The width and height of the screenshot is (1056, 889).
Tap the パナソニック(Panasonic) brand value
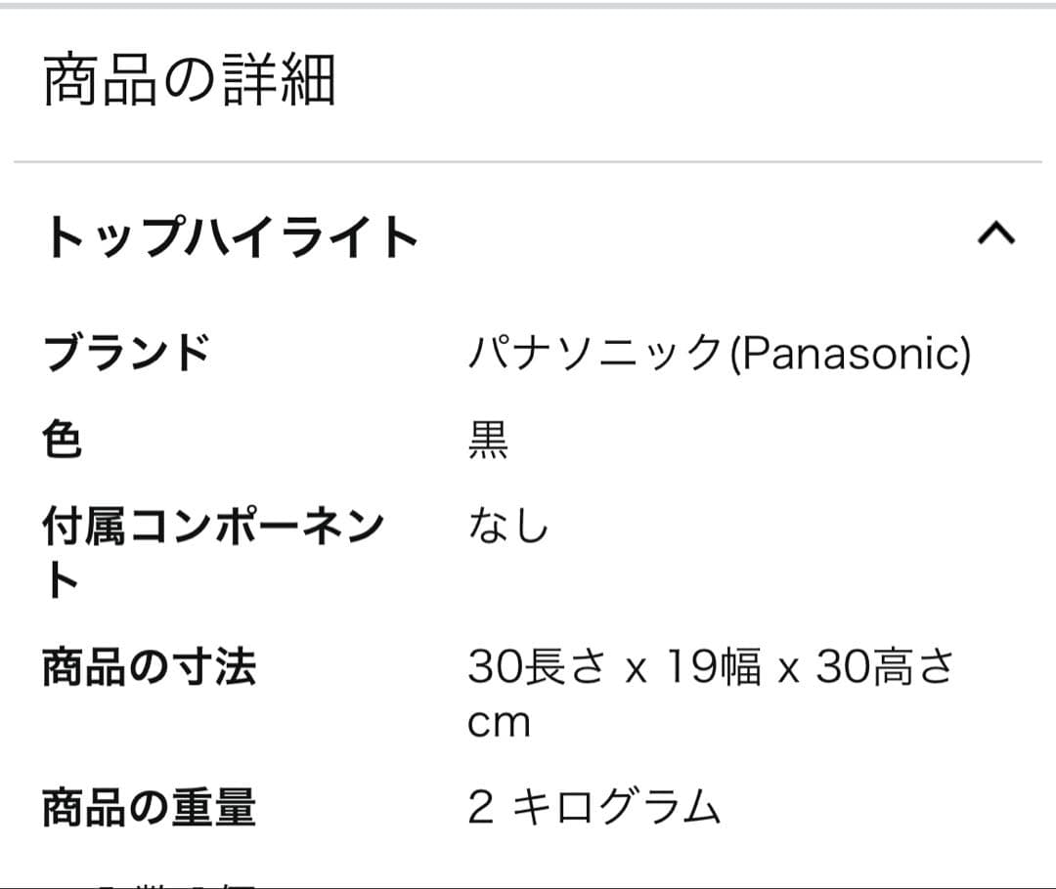(719, 354)
